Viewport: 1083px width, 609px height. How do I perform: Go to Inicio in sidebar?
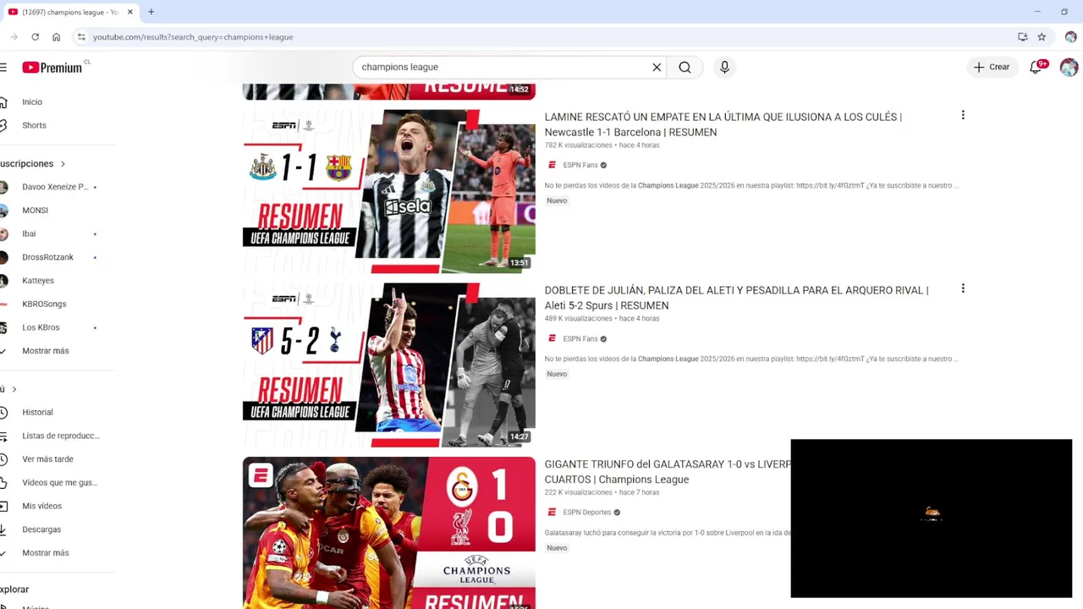tap(32, 101)
